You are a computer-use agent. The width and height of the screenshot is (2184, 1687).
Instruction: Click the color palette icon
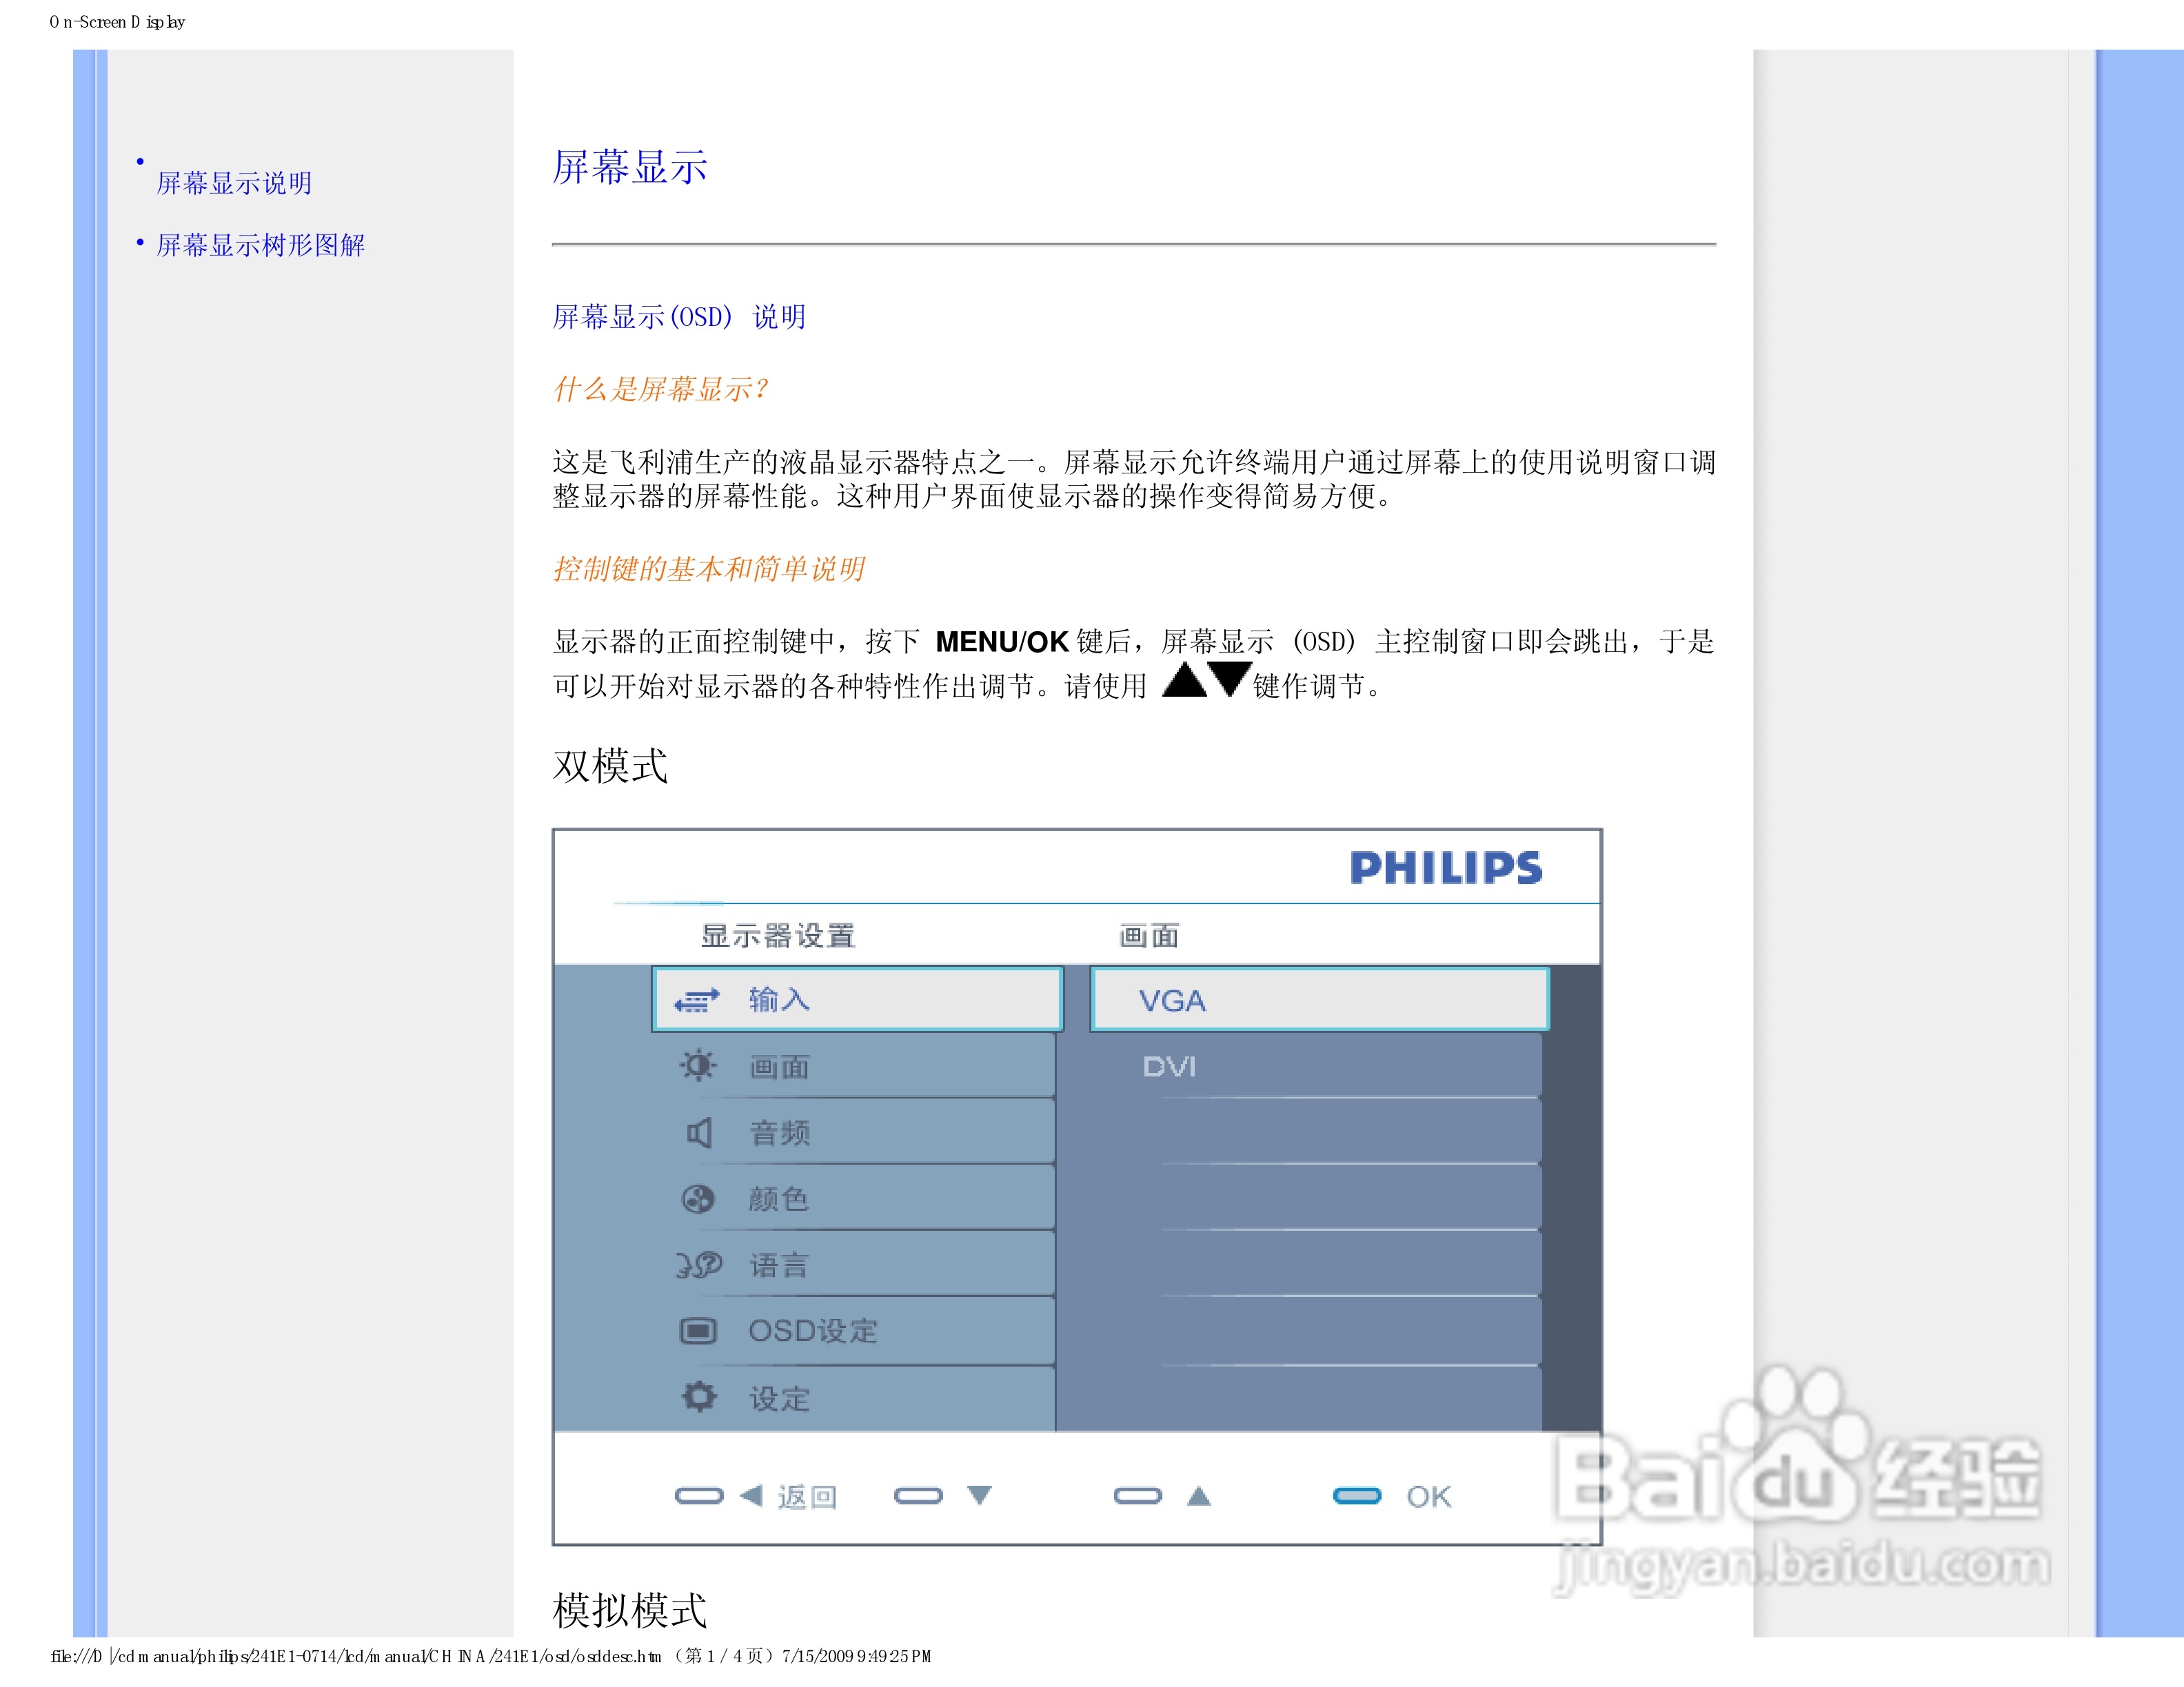coord(697,1198)
